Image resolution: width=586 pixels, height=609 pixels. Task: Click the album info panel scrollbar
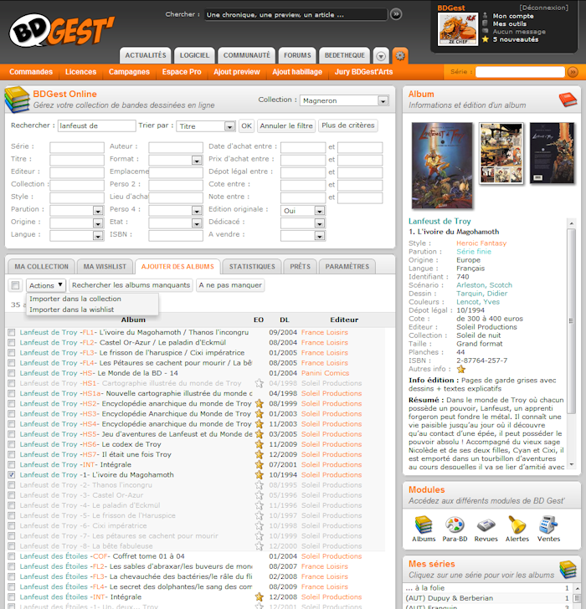[x=571, y=321]
